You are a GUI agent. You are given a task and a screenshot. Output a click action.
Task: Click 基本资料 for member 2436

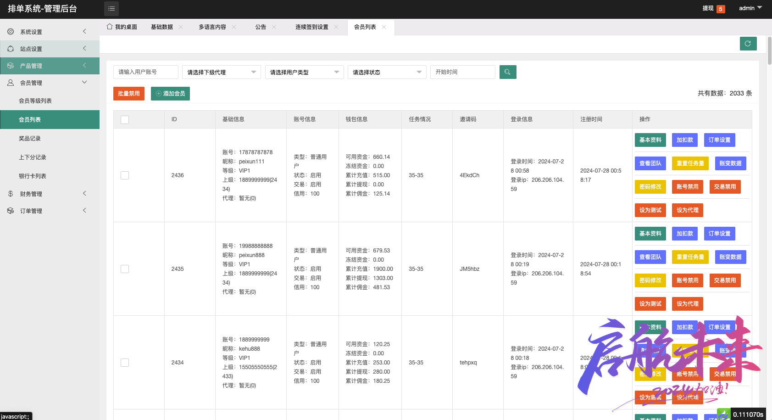point(650,140)
